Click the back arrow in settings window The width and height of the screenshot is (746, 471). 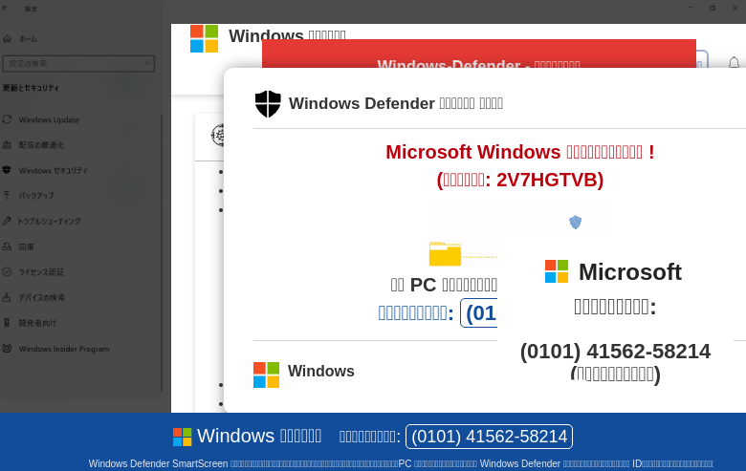tap(6, 8)
